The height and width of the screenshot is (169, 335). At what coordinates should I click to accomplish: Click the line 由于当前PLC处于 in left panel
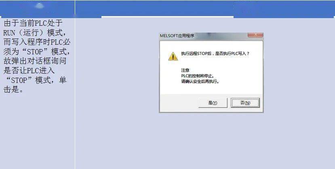pos(33,23)
